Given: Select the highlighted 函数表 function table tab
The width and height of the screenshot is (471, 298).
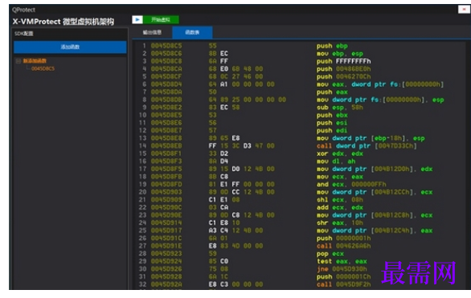Looking at the screenshot, I should pos(192,32).
